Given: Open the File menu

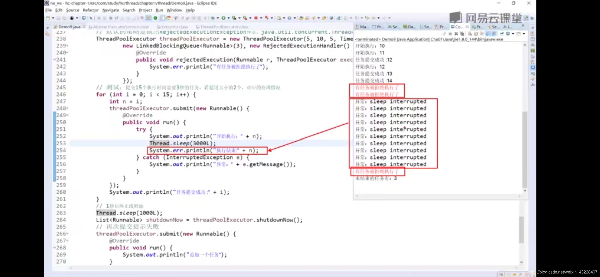Looking at the screenshot, I should [x=48, y=10].
